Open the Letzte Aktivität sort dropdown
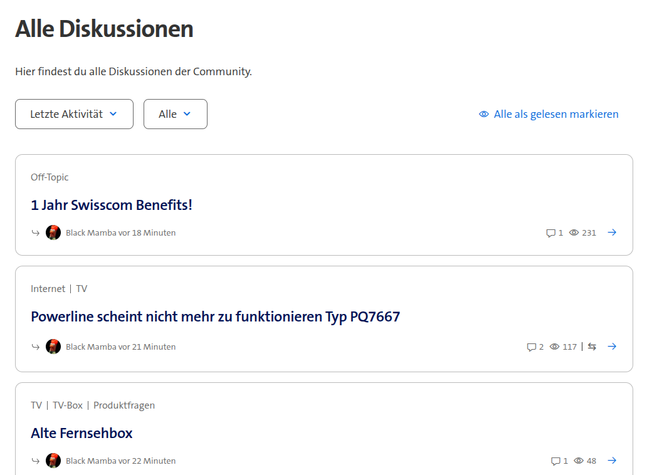The image size is (647, 475). point(74,114)
